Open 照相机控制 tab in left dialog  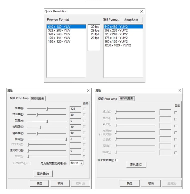point(38,99)
